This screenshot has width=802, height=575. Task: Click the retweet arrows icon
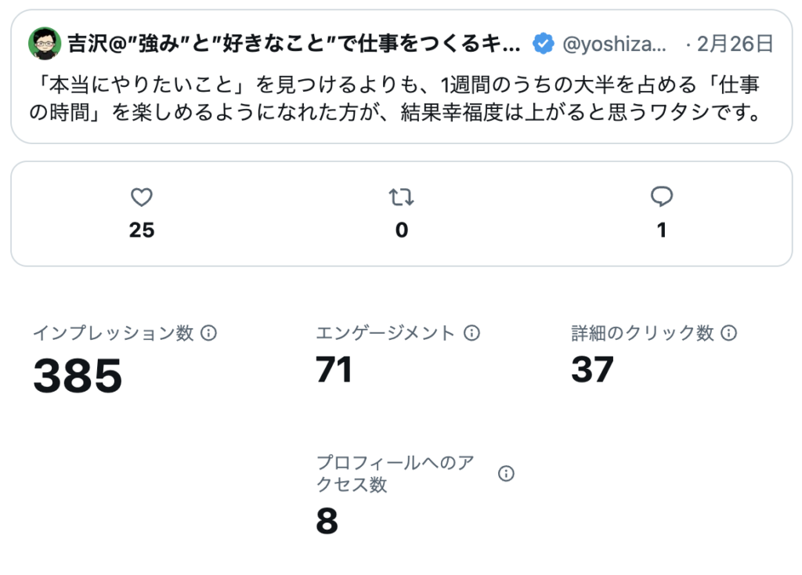click(402, 197)
